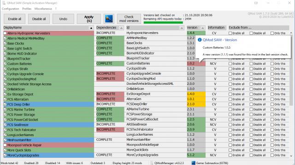
Task: Check 'Enable all' exclusion for FCSPowerStorage row
Action: tap(230, 115)
